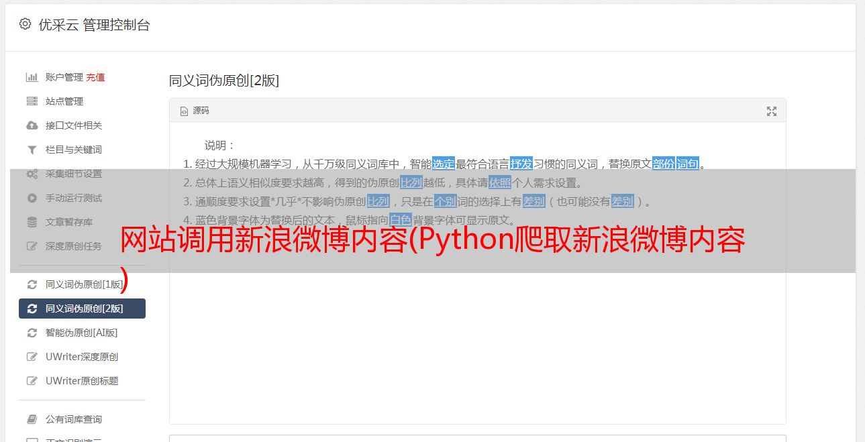This screenshot has height=442, width=865.
Task: Click the refresh icon beside 智能伪原创[AI版]
Action: (32, 333)
